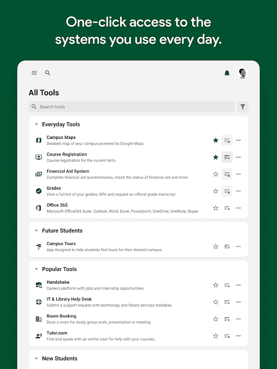Favorite Financial Aid System with star
This screenshot has height=369, width=277.
pyautogui.click(x=216, y=174)
